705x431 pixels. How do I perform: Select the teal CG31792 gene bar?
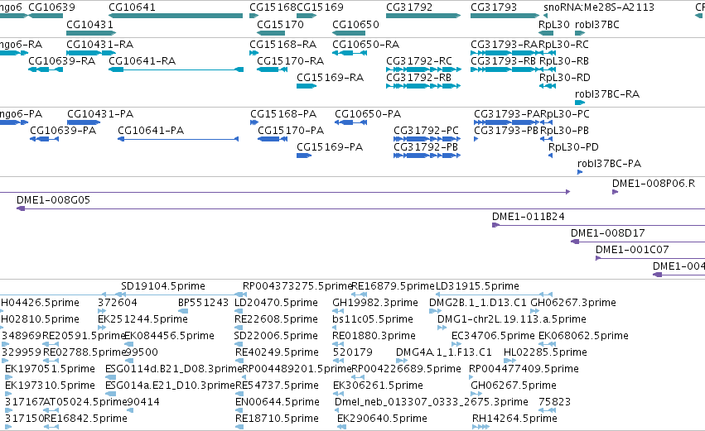[x=423, y=16]
